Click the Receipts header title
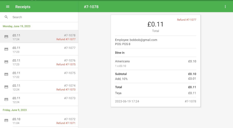 click(23, 7)
